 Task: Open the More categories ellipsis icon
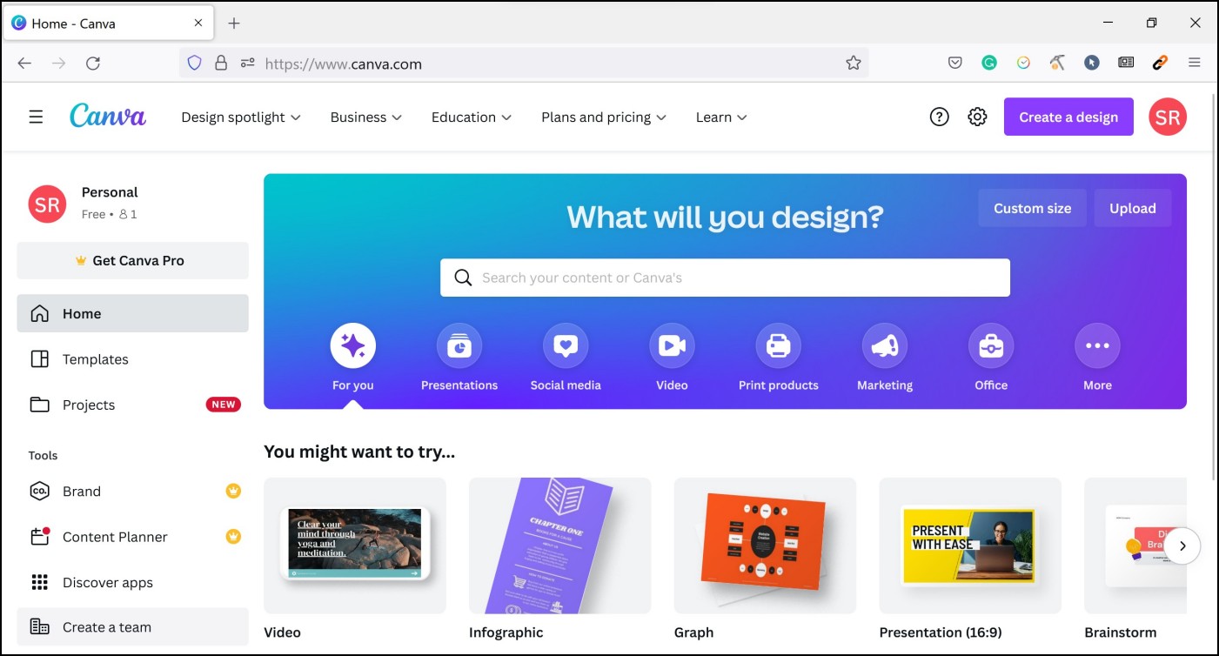pyautogui.click(x=1097, y=346)
